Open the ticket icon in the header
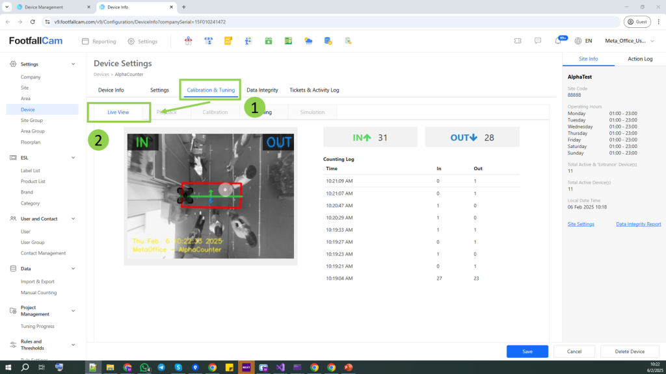 pos(518,40)
